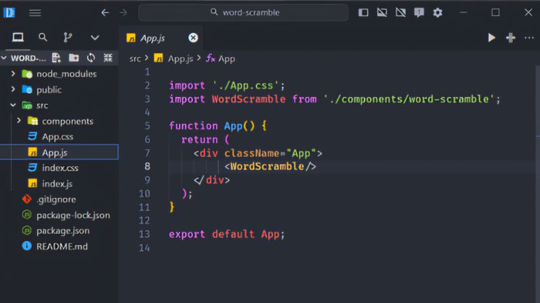540x303 pixels.
Task: Go forward with the right arrow
Action: (124, 13)
